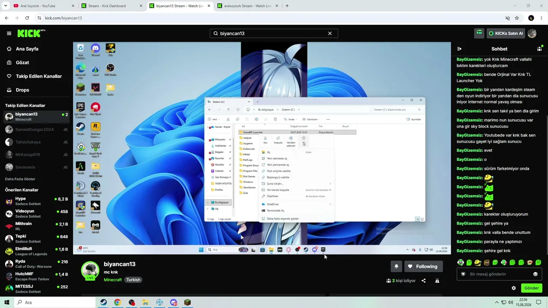This screenshot has height=308, width=548.
Task: Open File Explorer from the Windows taskbar
Action: [x=145, y=302]
